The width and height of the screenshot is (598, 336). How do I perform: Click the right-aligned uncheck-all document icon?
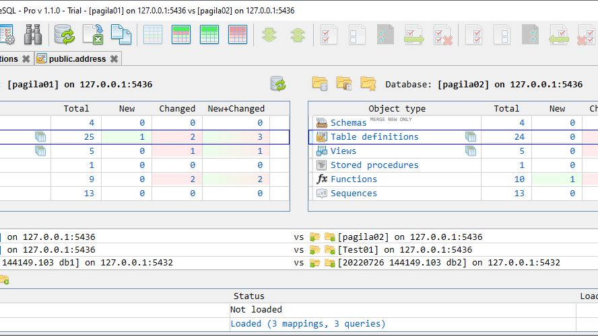click(x=502, y=35)
